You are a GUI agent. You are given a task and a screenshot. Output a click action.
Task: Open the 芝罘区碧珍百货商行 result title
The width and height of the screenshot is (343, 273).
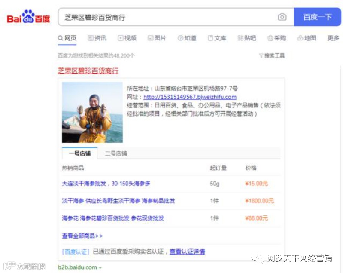88,71
